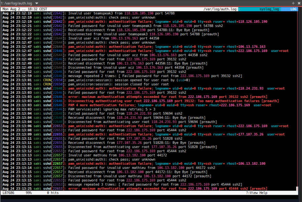Image resolution: width=302 pixels, height=202 pixels.
Task: Select line 'Invalid user teamspeak3 from 118.126.105.190 port 54788'
Action: tap(89, 13)
